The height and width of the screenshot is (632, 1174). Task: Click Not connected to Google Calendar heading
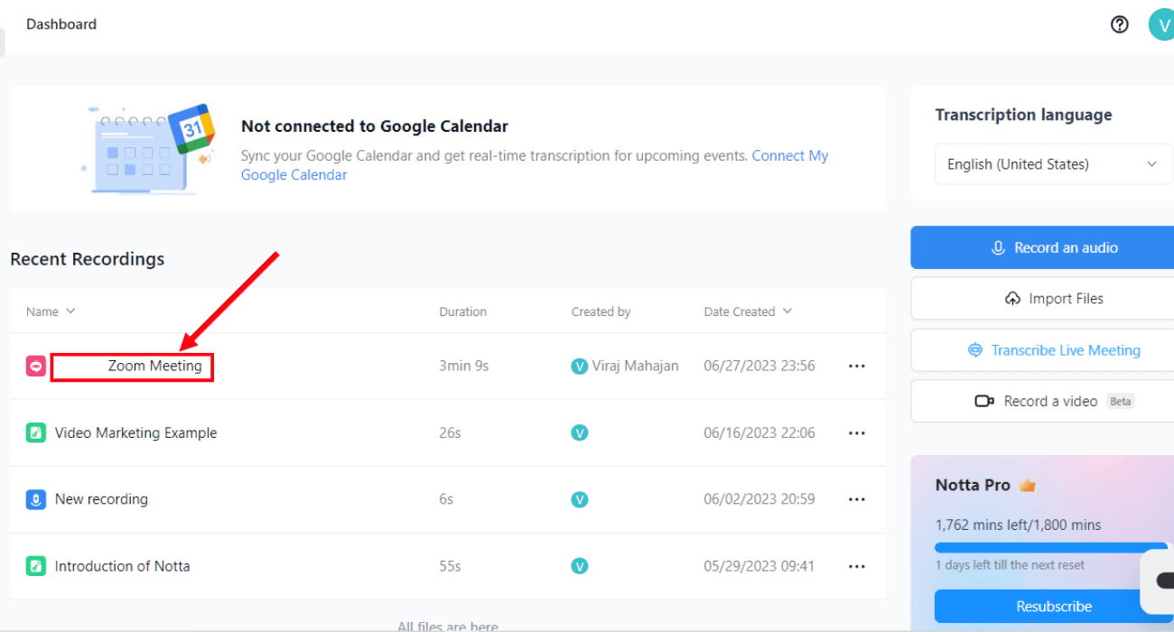pyautogui.click(x=375, y=126)
